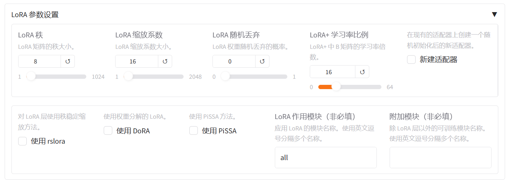This screenshot has height=185, width=514.
Task: Click the LoRA 随机丢弃 slider handle
Action: click(225, 77)
